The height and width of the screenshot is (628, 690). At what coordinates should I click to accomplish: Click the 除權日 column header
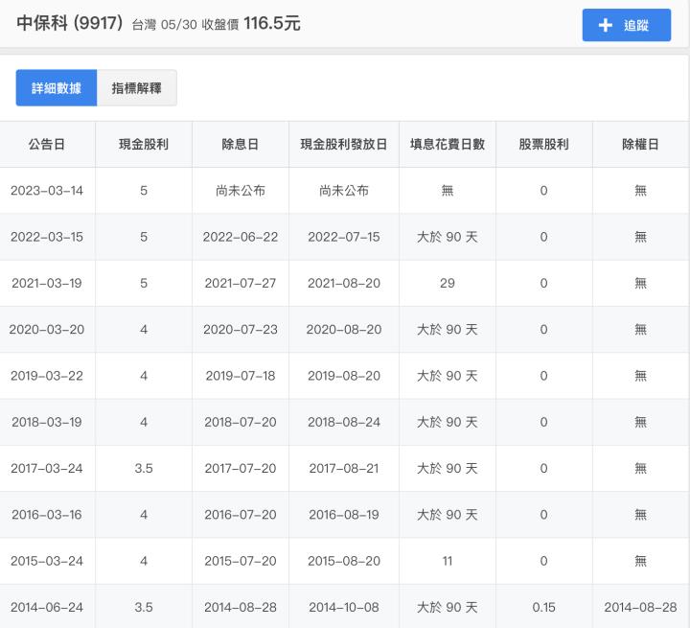(x=640, y=145)
